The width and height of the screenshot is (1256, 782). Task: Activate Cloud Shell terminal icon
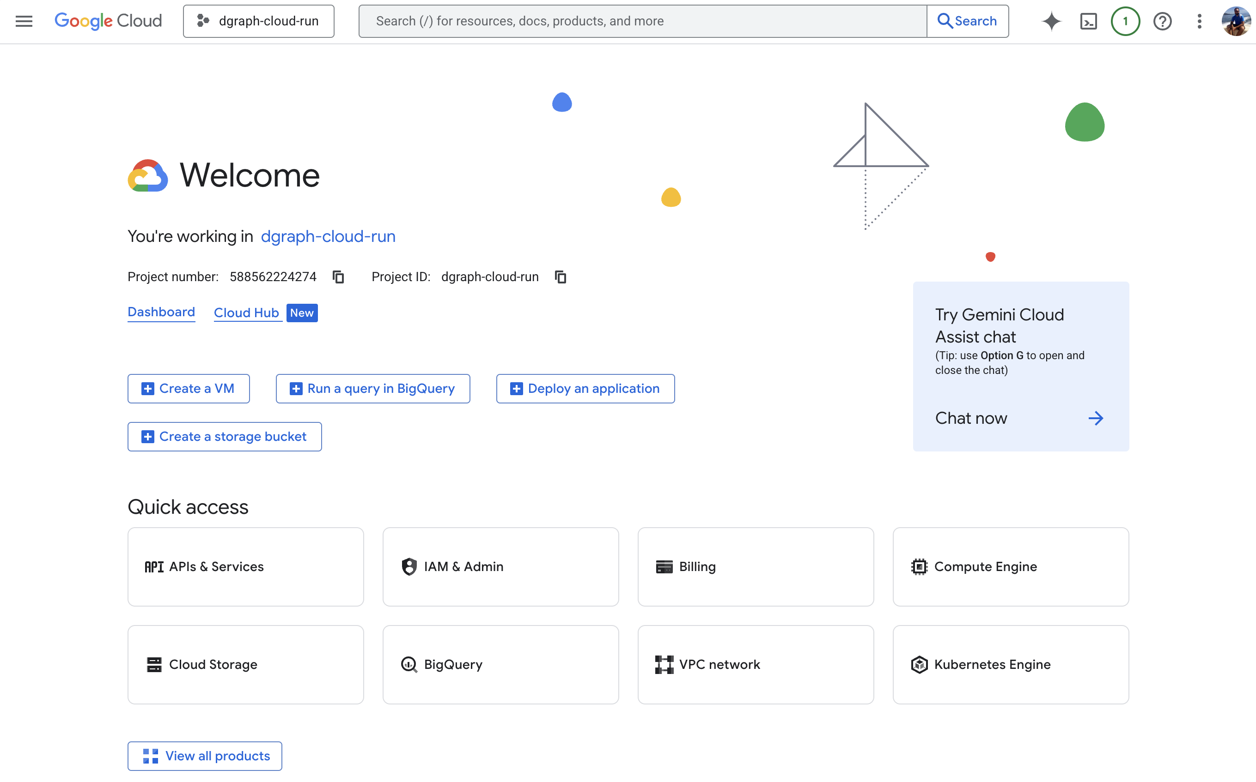tap(1088, 21)
